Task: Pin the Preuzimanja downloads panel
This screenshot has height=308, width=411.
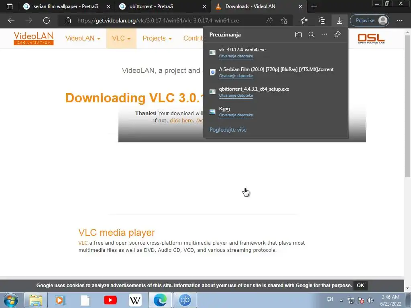Action: tap(337, 34)
